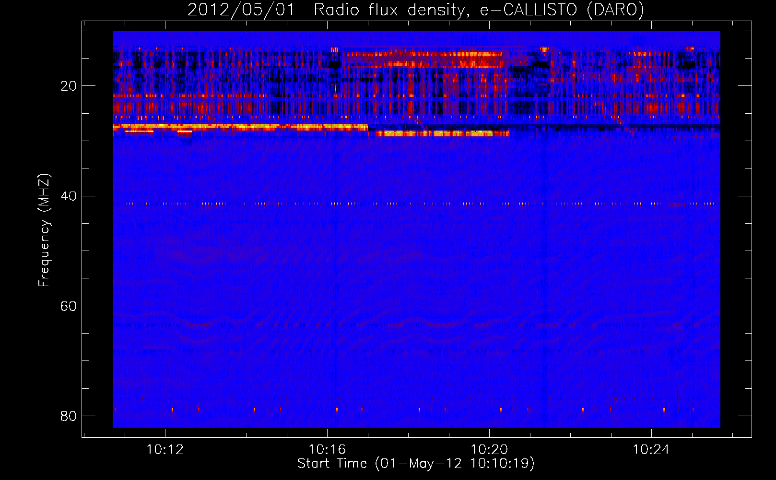Screen dimensions: 776x480
Task: Click the 10:16 time axis label
Action: tap(327, 450)
